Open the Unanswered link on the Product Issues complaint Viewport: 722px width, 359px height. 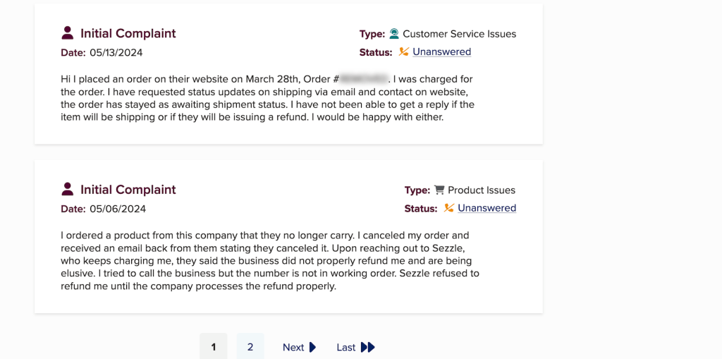[x=487, y=208]
